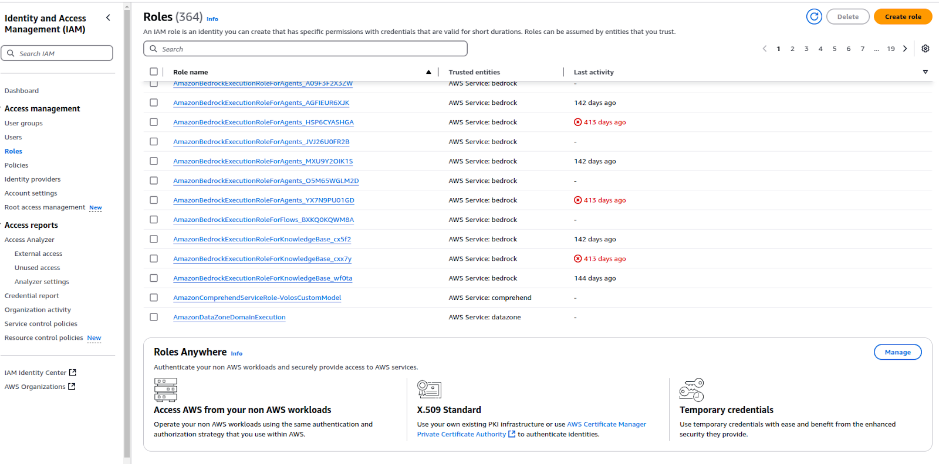
Task: Sort by Last activity arrow
Action: [926, 72]
